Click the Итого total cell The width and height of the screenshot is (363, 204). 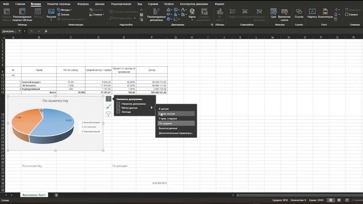tap(39, 92)
